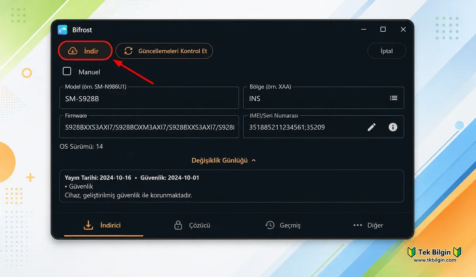Open the region list icon in Bölge field

pyautogui.click(x=393, y=98)
